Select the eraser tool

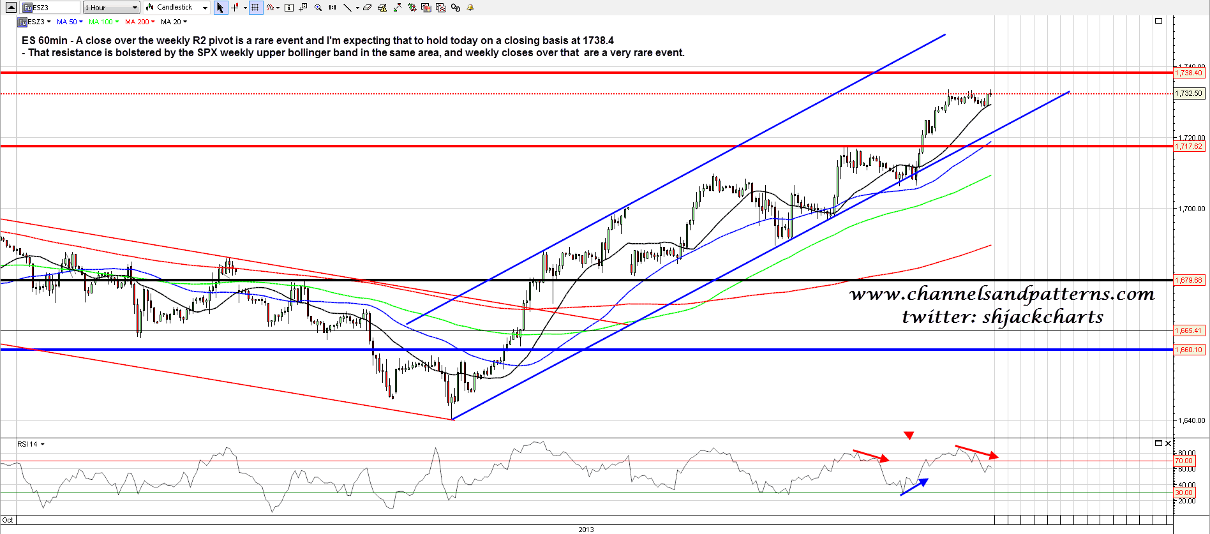coord(368,8)
